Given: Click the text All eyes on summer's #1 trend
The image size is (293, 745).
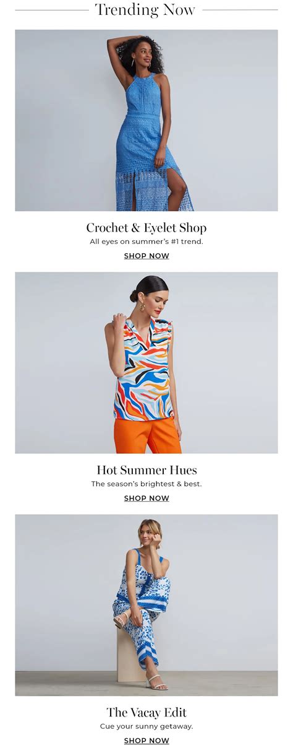Looking at the screenshot, I should point(146,242).
